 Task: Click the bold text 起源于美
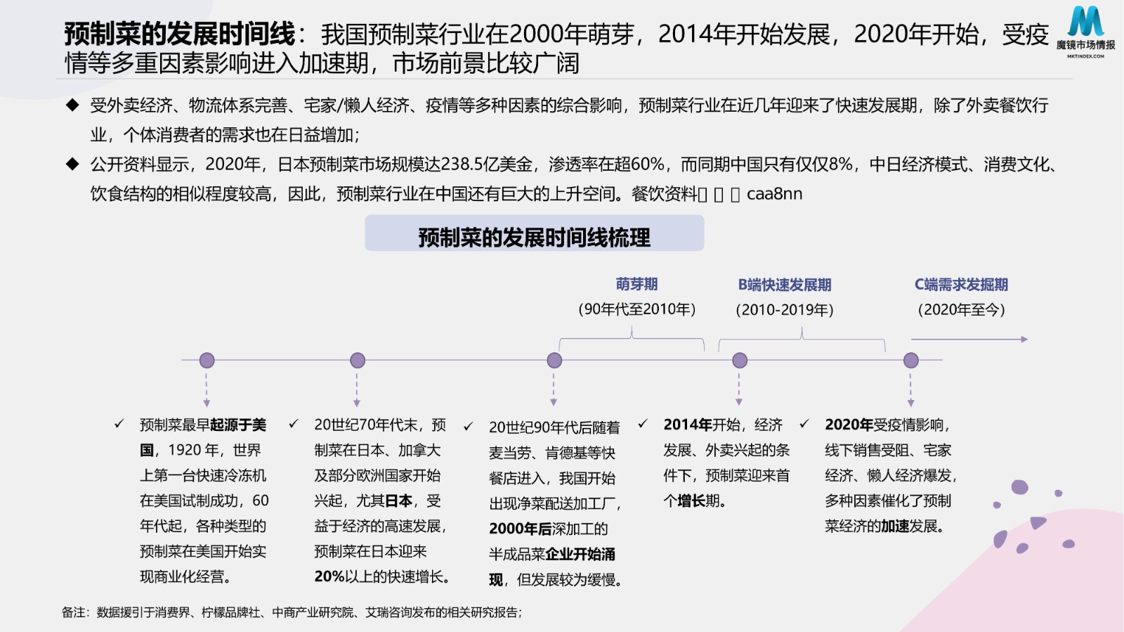(x=238, y=425)
